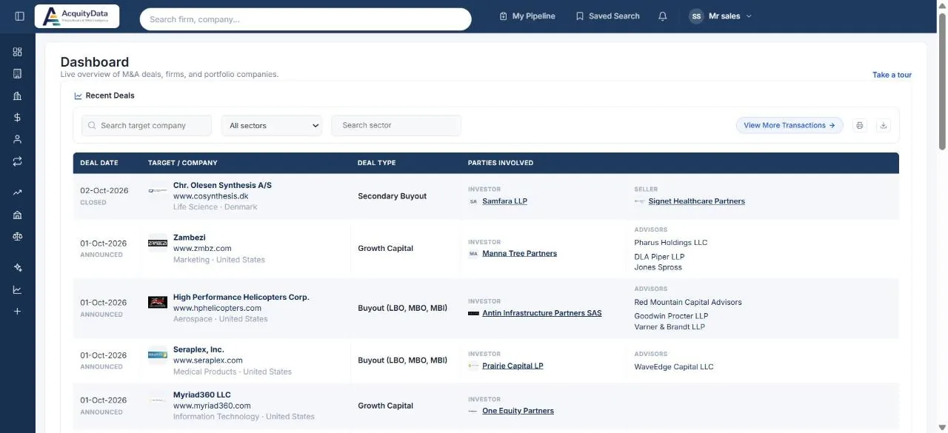Select the Zambezi company name

pos(190,238)
